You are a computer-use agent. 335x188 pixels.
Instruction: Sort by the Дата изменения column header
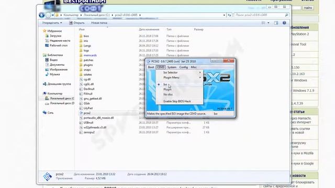point(149,29)
